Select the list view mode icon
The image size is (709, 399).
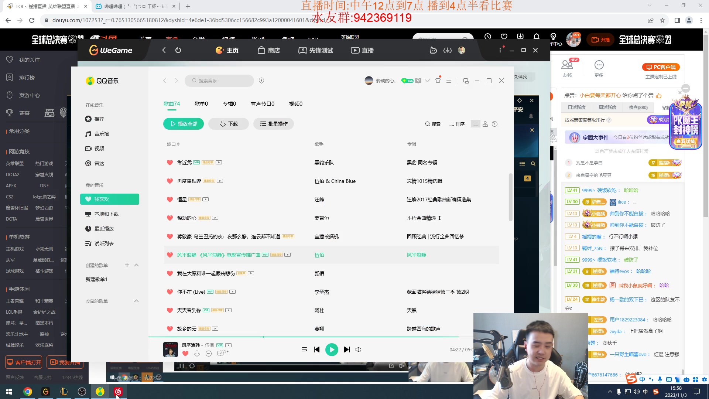(x=476, y=124)
